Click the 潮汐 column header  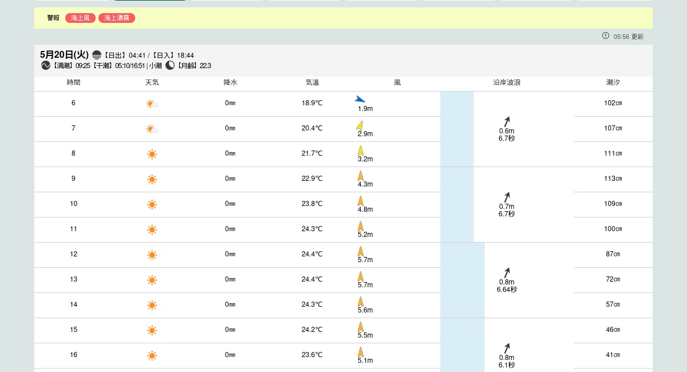point(613,83)
